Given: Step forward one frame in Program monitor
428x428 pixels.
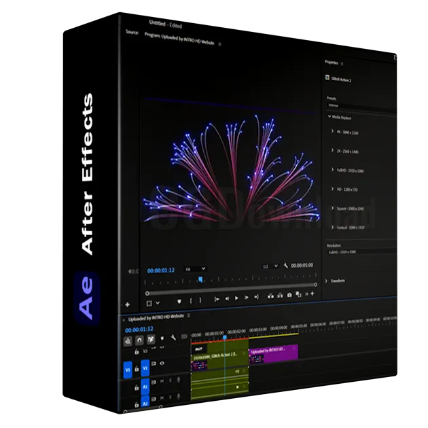Looking at the screenshot, I should pyautogui.click(x=246, y=298).
